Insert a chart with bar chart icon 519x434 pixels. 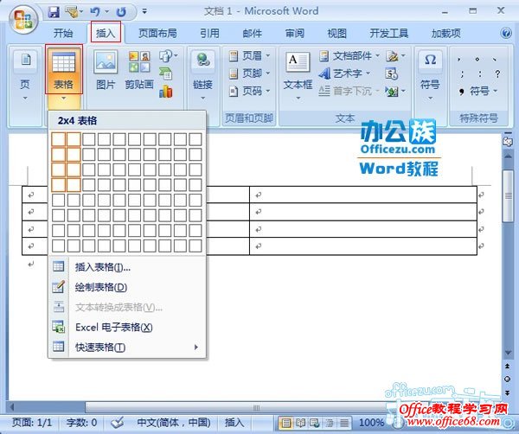(166, 92)
